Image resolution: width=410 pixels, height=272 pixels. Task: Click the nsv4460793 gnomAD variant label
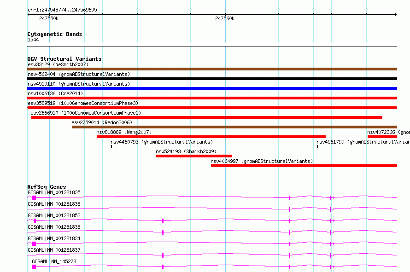coord(162,142)
